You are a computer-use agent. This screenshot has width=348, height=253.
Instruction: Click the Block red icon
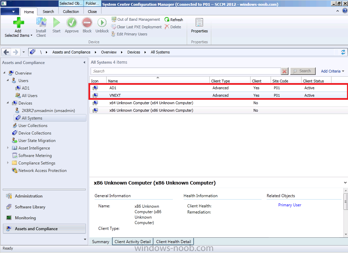click(87, 22)
